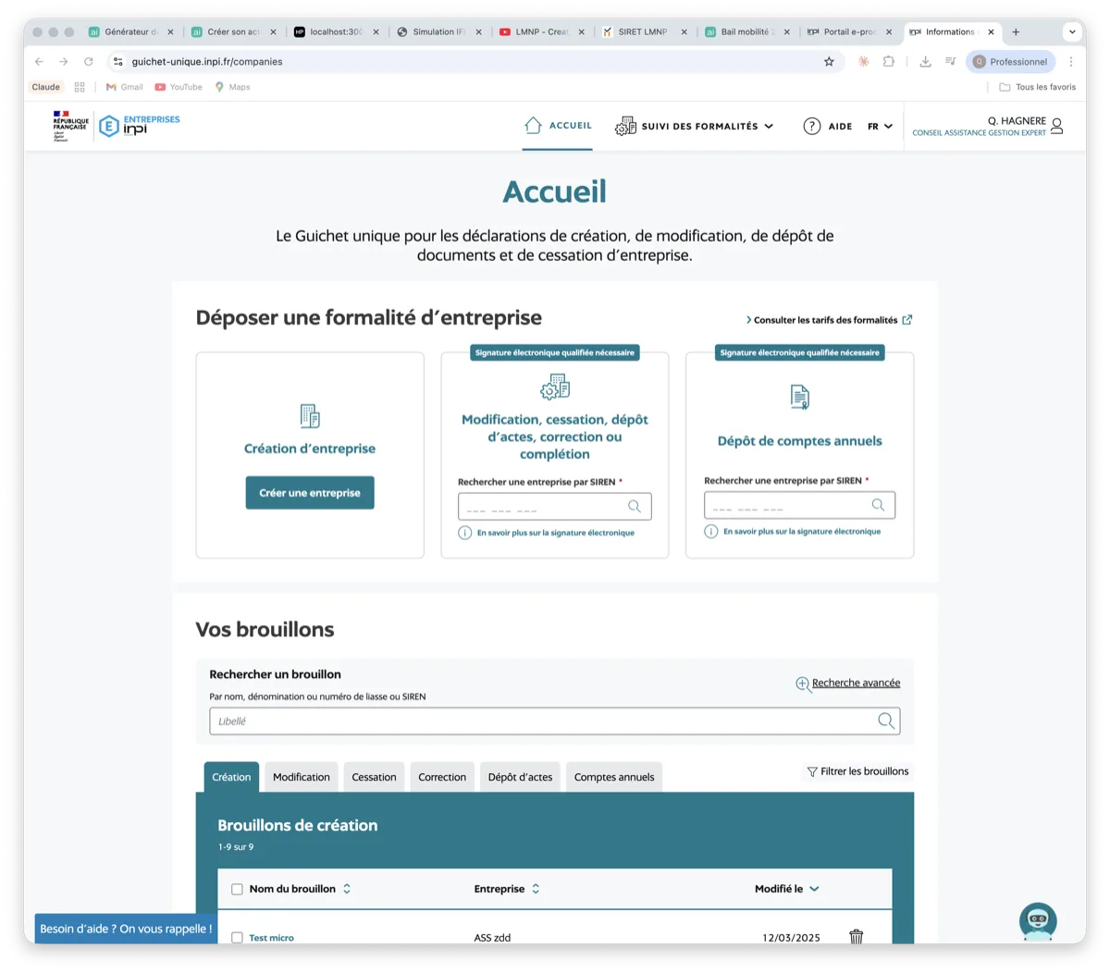Switch to the Comptes annuels drafts tab
The width and height of the screenshot is (1110, 973).
(613, 777)
